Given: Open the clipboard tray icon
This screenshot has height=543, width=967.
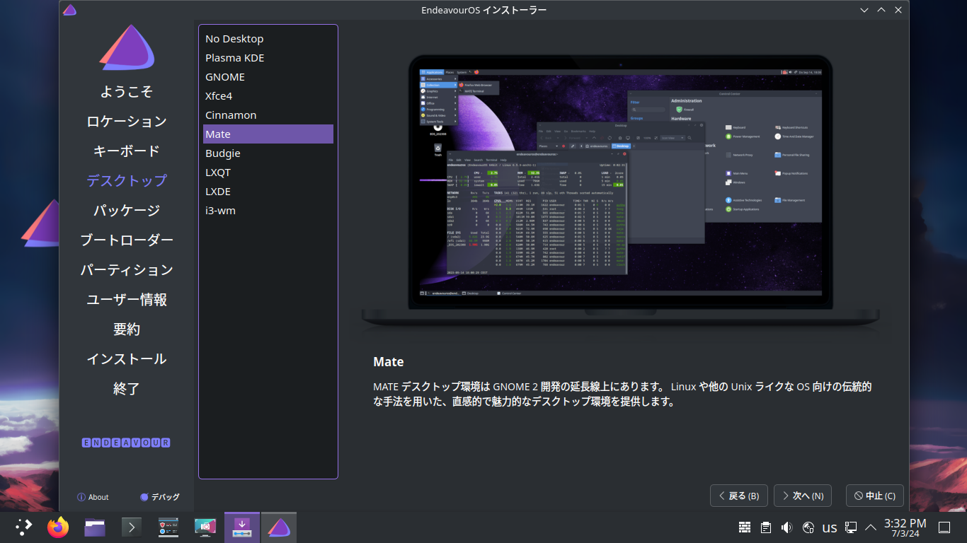Looking at the screenshot, I should [765, 527].
